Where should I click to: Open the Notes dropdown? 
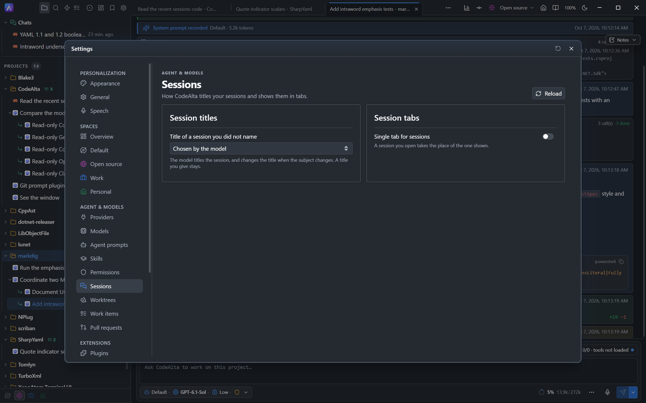click(x=623, y=40)
